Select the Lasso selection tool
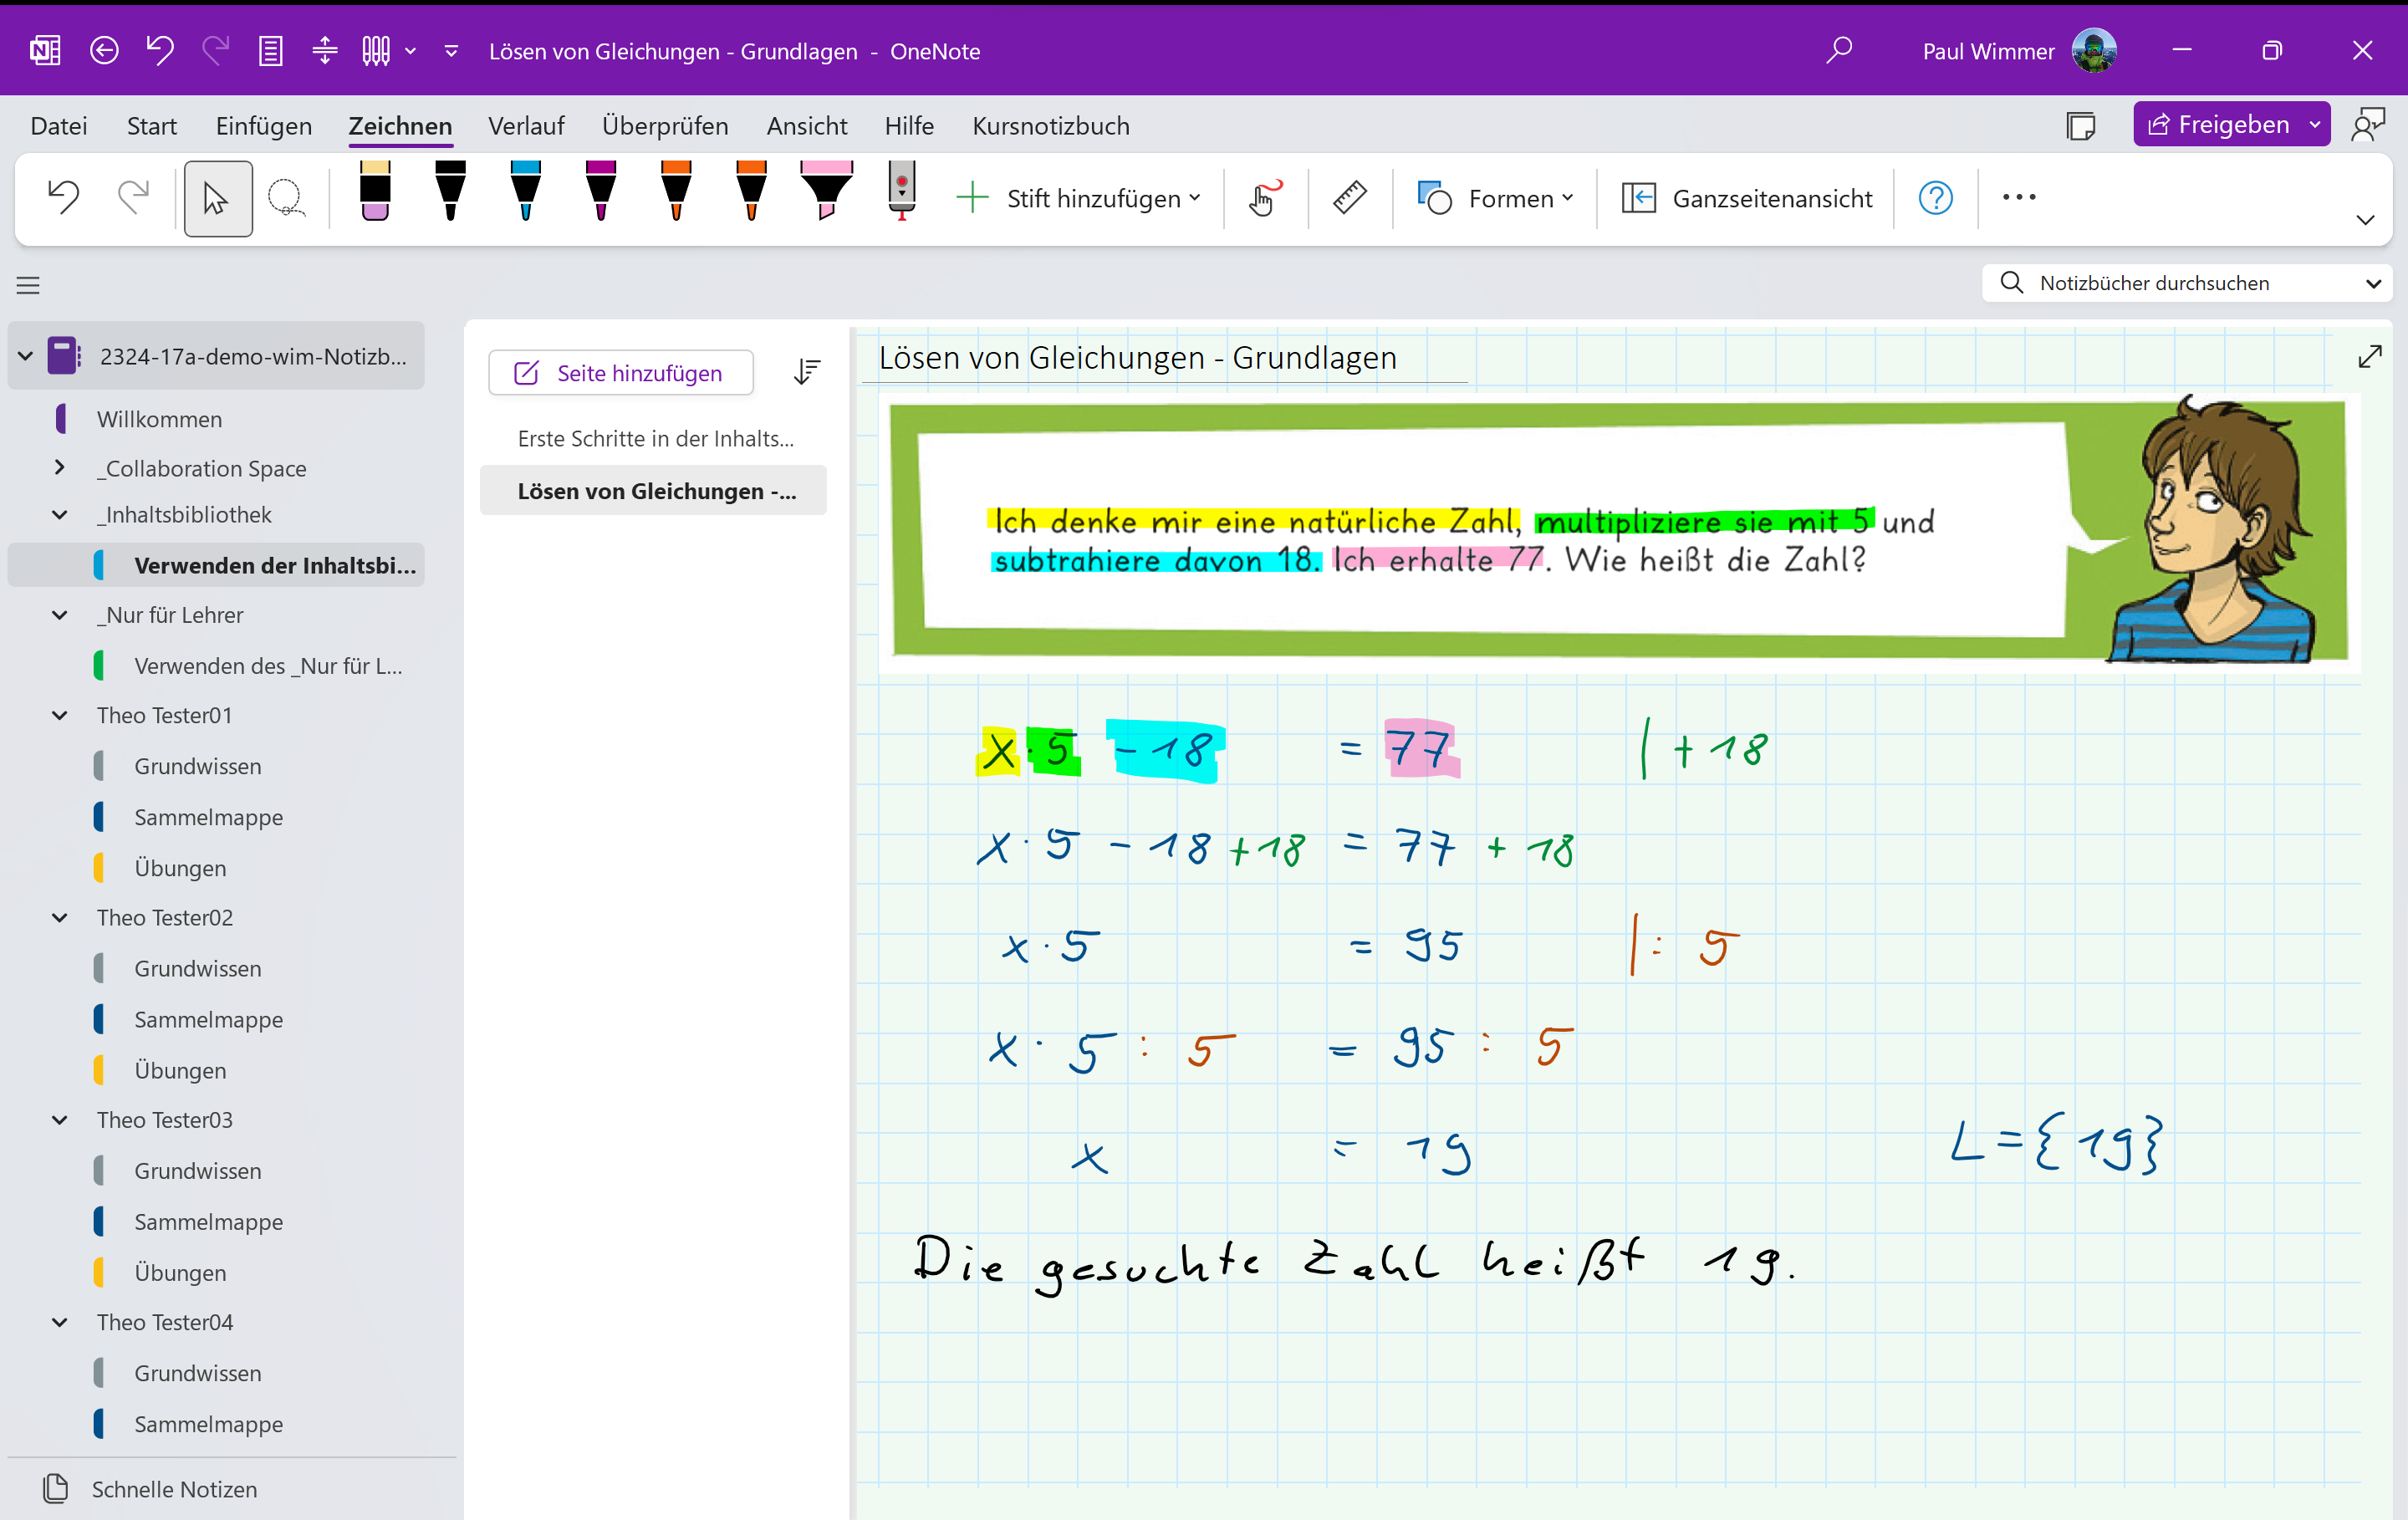2408x1520 pixels. pos(287,197)
